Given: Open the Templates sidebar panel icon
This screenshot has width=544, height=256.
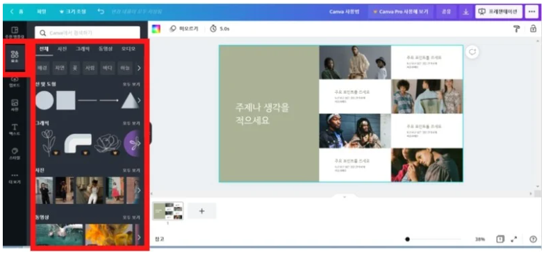Looking at the screenshot, I should (x=15, y=32).
